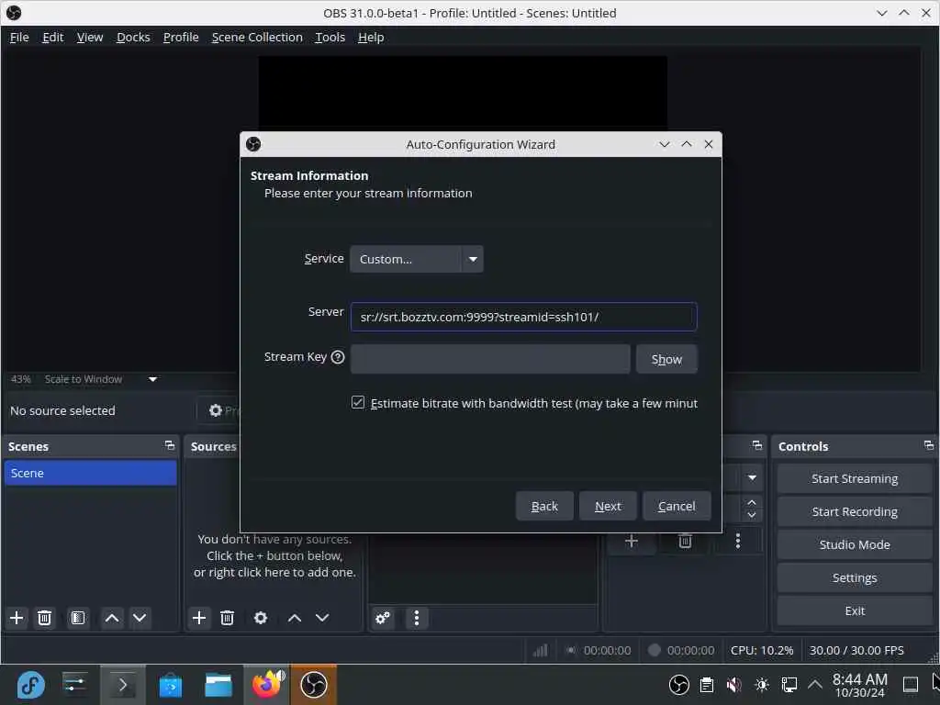Click the Stream Key input field
The image size is (940, 705).
point(490,359)
